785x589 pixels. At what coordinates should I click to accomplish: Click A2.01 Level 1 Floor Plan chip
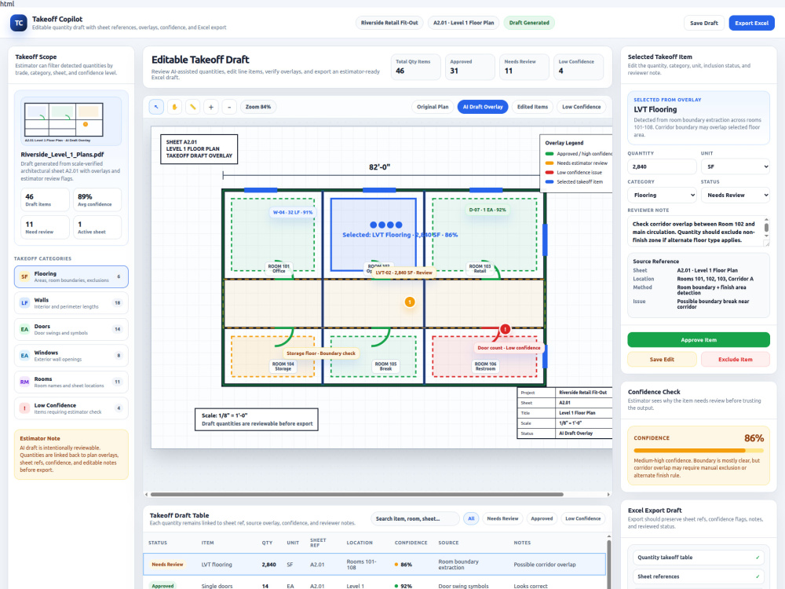464,23
